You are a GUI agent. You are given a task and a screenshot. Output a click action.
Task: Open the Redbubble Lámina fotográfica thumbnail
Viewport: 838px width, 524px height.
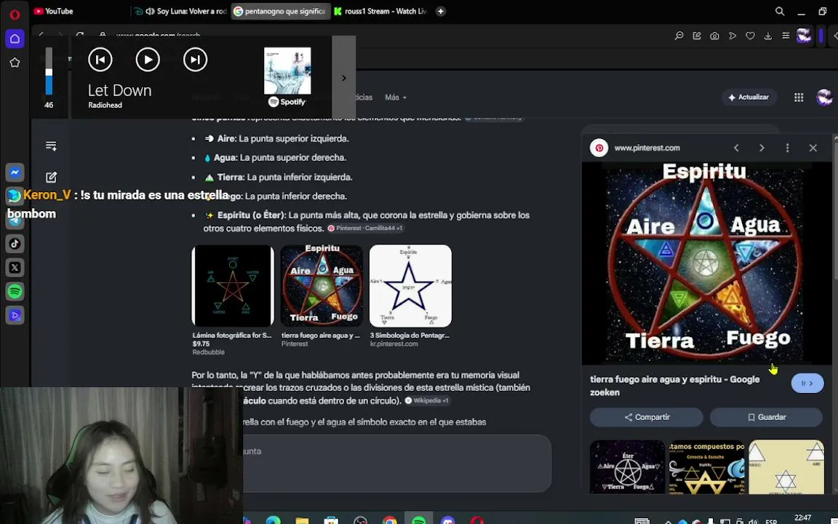233,286
